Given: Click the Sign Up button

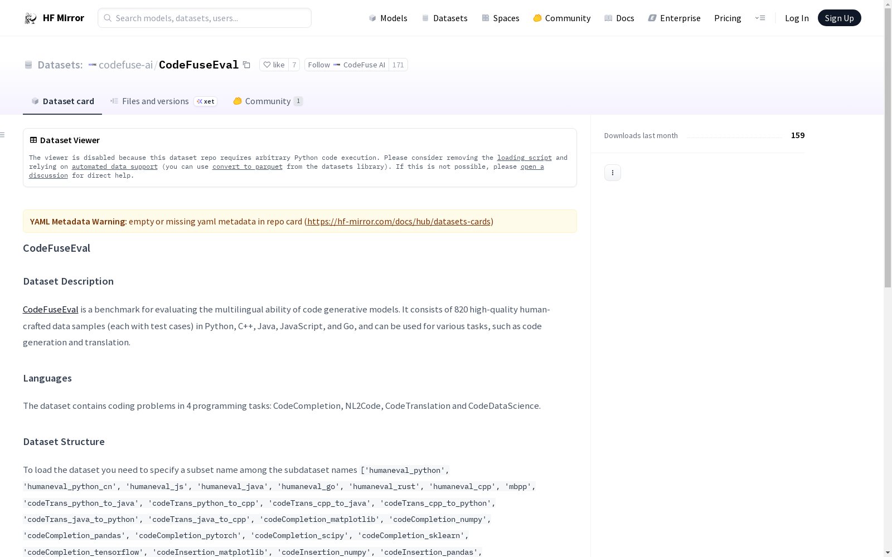Looking at the screenshot, I should tap(839, 18).
